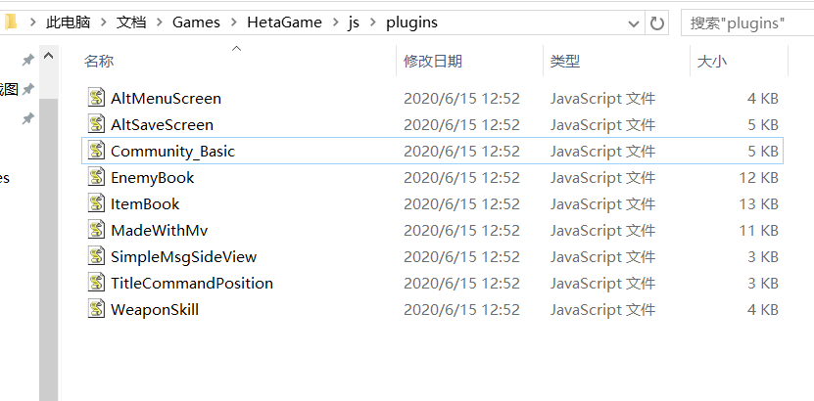Click the file type of MadeWithMv
Viewport: 814px width, 401px height.
coord(602,231)
